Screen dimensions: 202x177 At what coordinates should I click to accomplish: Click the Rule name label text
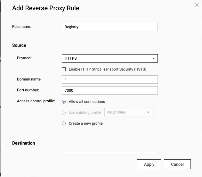[x=21, y=27]
